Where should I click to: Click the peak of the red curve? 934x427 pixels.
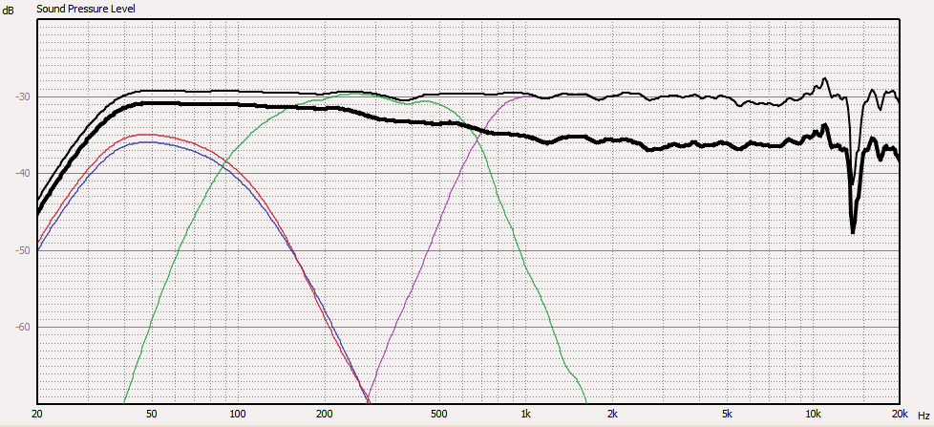tap(148, 135)
